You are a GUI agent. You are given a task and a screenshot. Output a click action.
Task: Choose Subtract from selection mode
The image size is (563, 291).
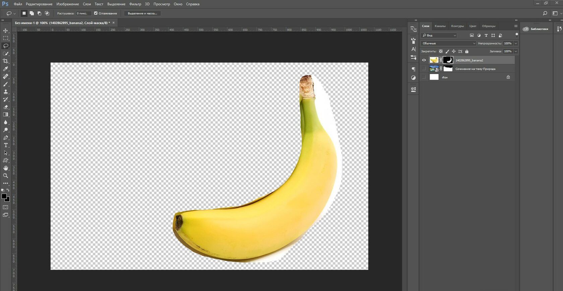click(40, 13)
